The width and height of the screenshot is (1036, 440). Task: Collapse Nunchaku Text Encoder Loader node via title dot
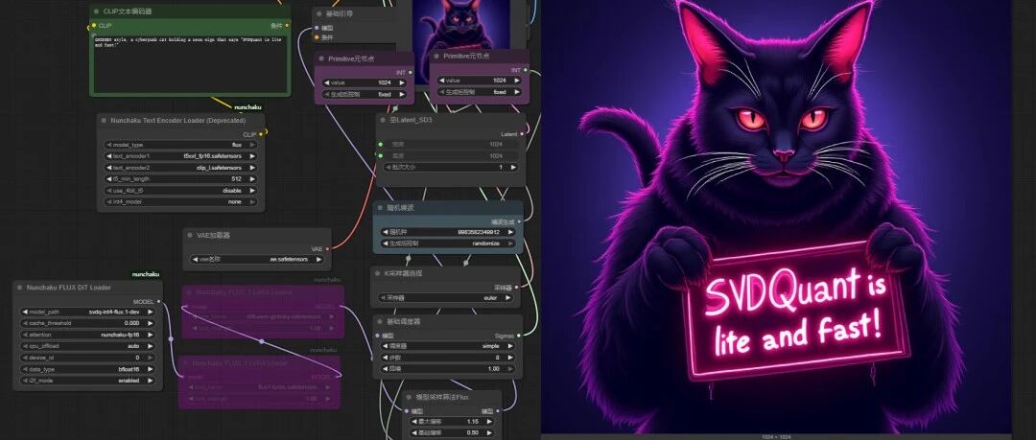click(104, 120)
